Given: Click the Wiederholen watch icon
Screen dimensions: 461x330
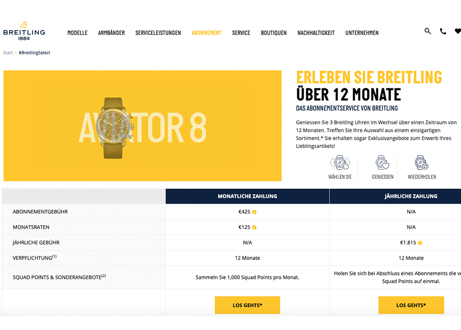Looking at the screenshot, I should click(x=422, y=163).
